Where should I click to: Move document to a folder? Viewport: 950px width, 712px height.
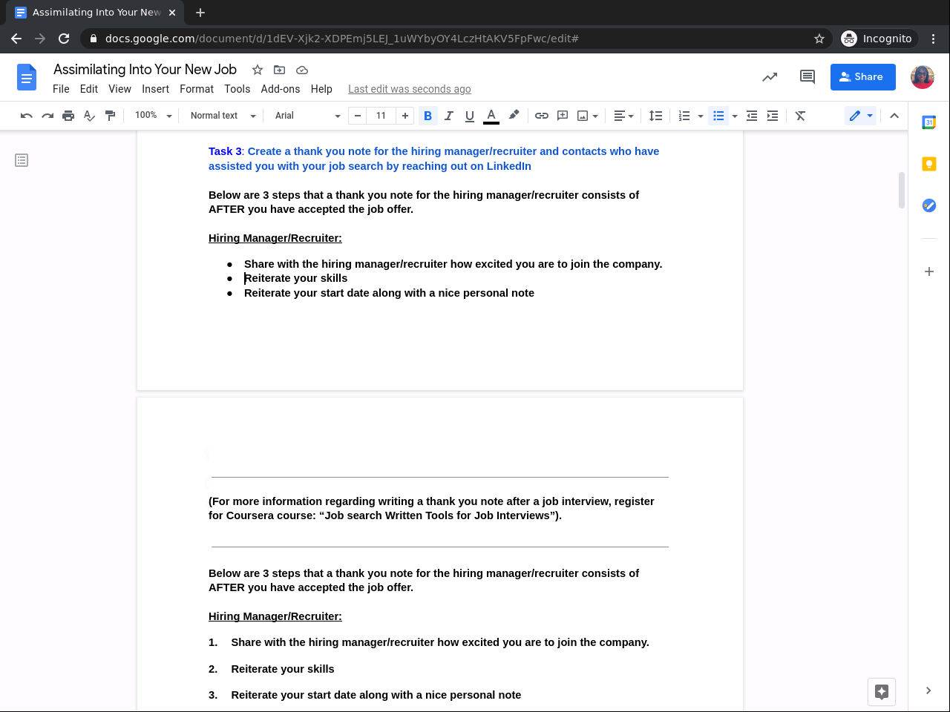[x=280, y=70]
